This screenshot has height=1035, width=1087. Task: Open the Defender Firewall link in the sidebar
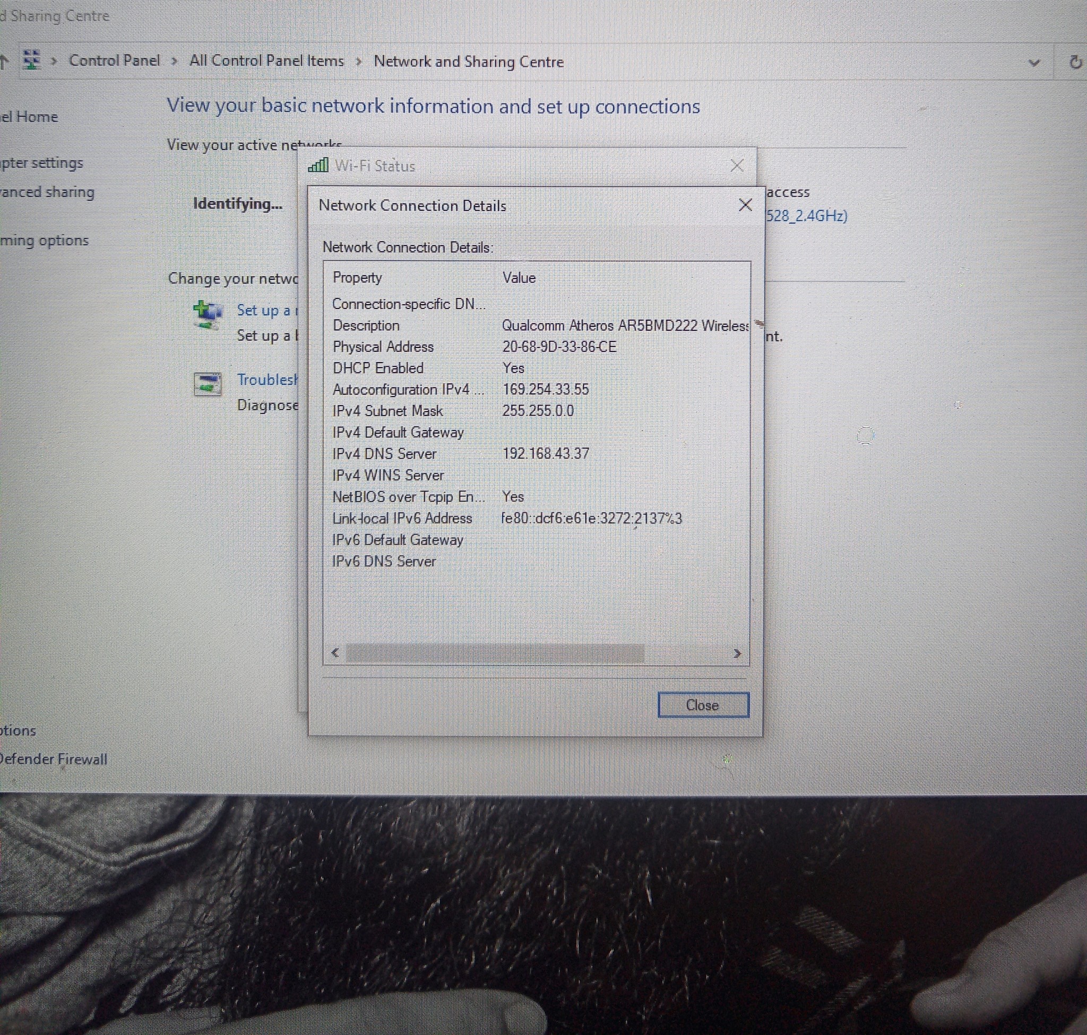[54, 759]
